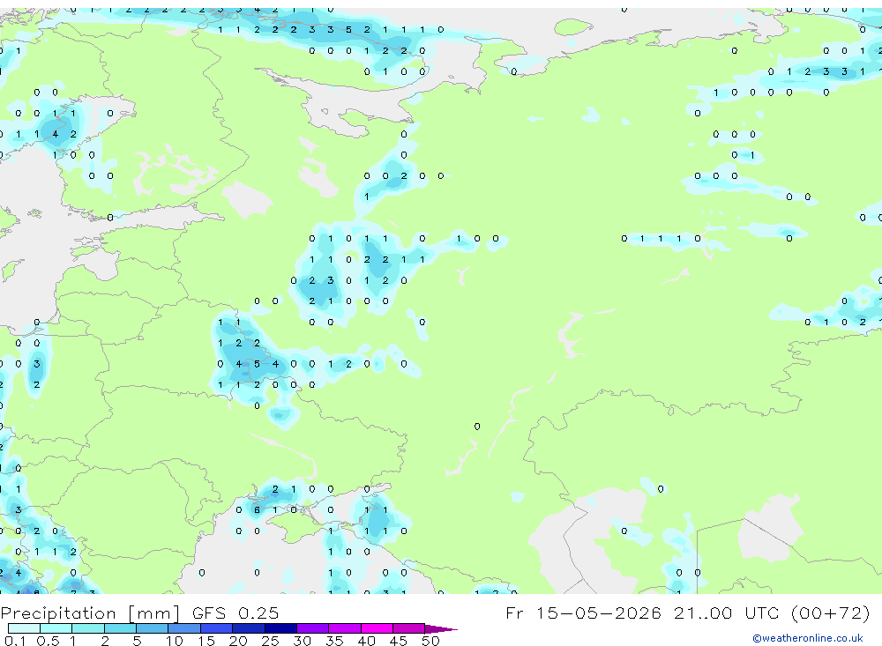Click the forecast date 'Fr 15-05-2026 21..00 UTC (00+72)'
The width and height of the screenshot is (882, 646).
687,613
